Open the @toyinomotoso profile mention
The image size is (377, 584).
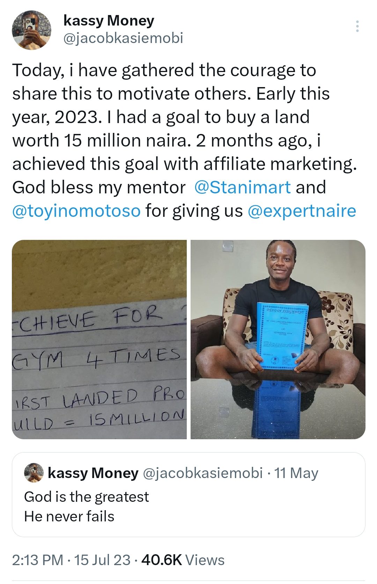pyautogui.click(x=76, y=211)
